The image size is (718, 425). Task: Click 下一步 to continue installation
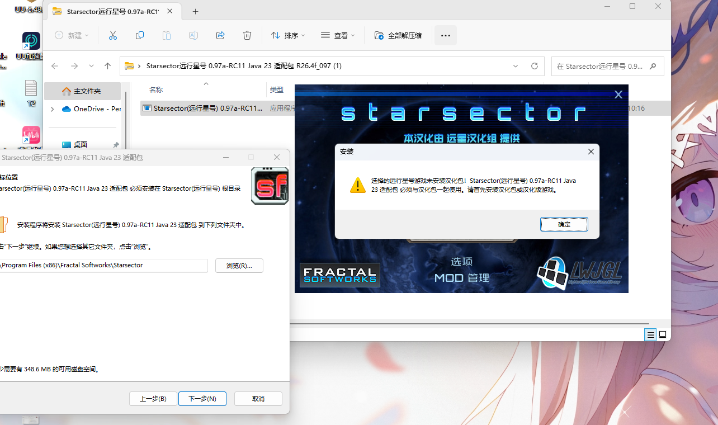click(x=202, y=398)
